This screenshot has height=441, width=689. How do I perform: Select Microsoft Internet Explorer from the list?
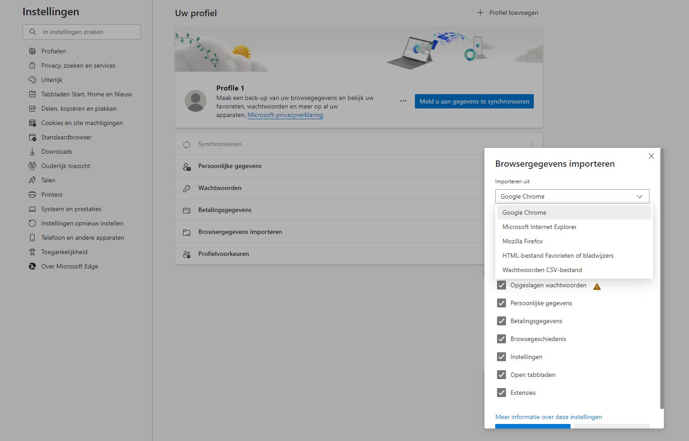(574, 227)
